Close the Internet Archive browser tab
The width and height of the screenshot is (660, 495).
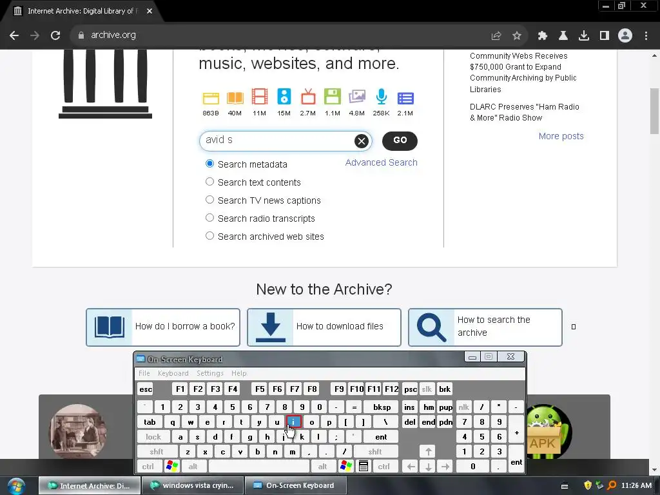[150, 11]
